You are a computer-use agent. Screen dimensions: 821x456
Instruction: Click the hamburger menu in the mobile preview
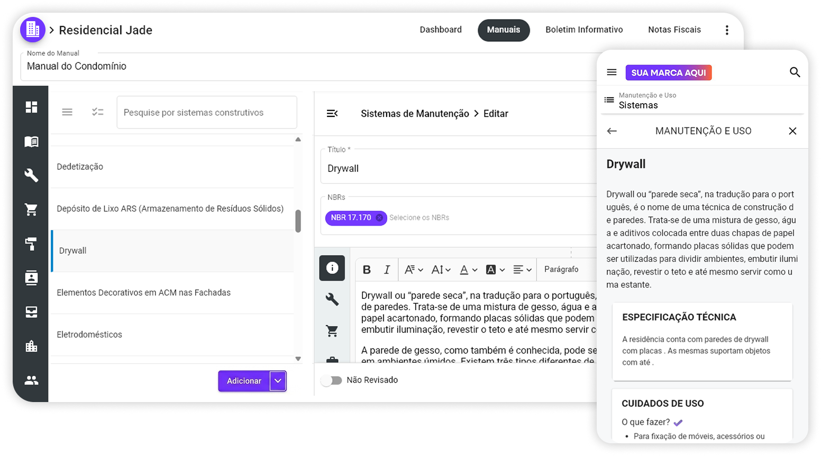[612, 72]
